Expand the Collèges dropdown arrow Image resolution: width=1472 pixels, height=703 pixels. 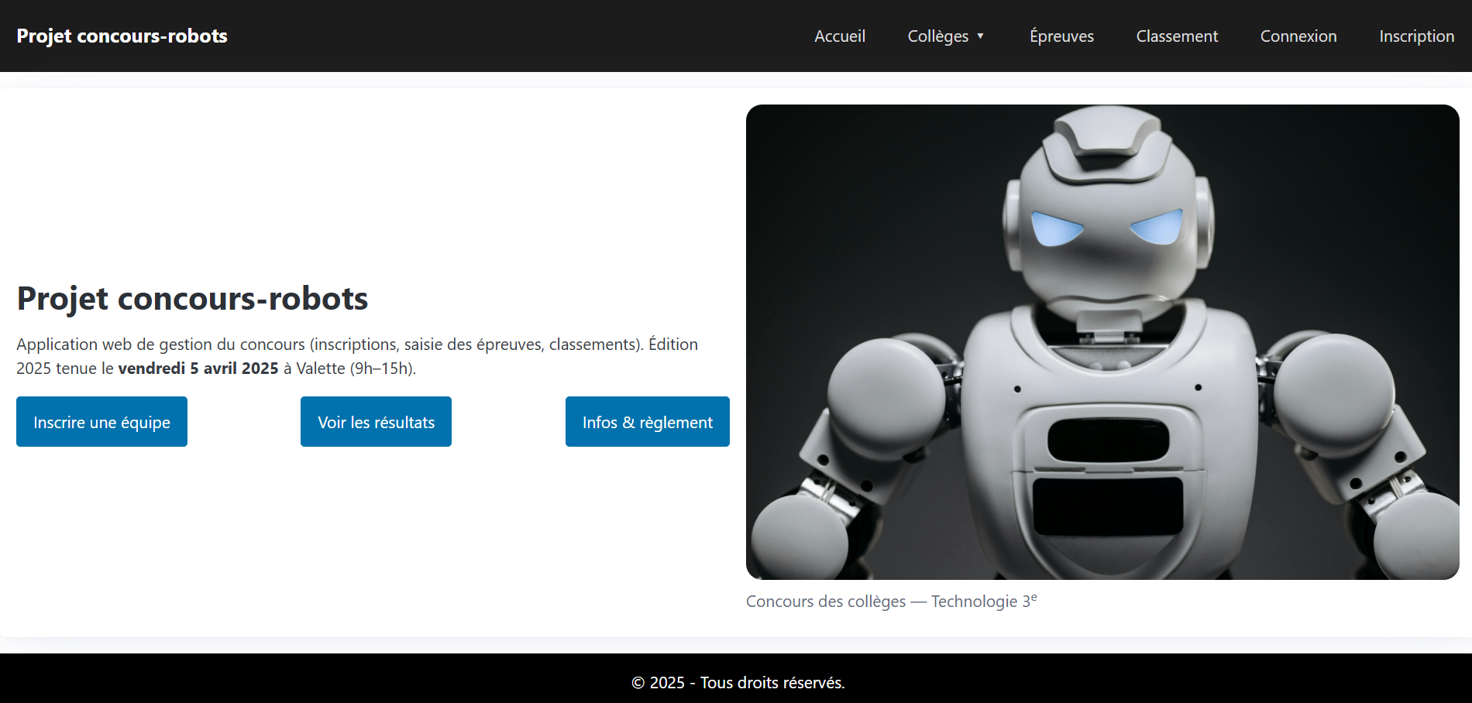pos(980,36)
